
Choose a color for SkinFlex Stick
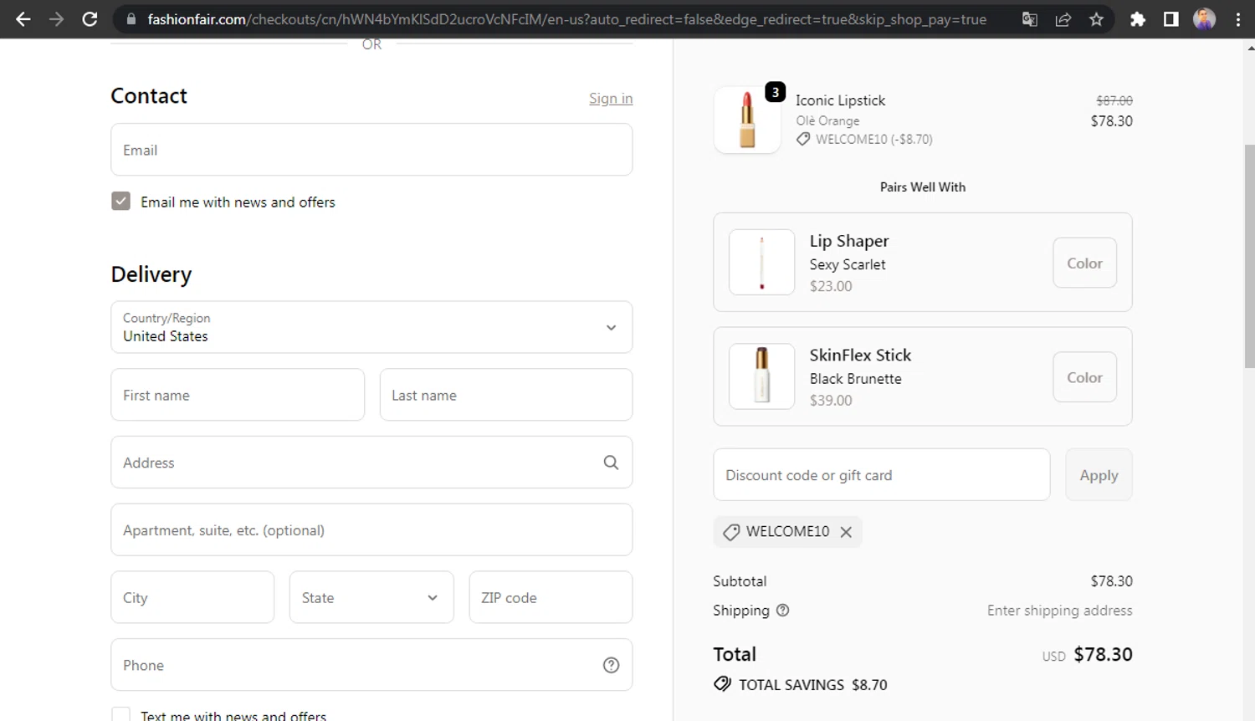(x=1084, y=377)
